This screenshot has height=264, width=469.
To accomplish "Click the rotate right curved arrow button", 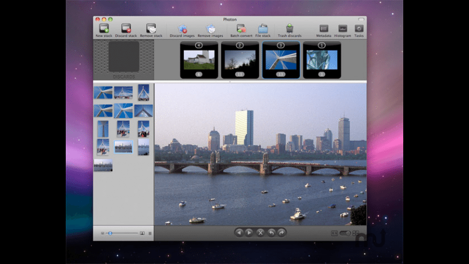I will [281, 233].
